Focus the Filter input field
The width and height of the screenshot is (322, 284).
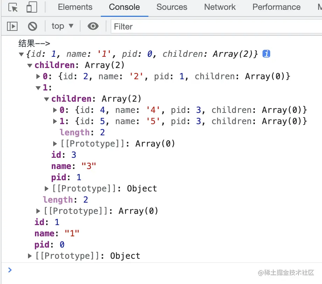click(x=216, y=26)
